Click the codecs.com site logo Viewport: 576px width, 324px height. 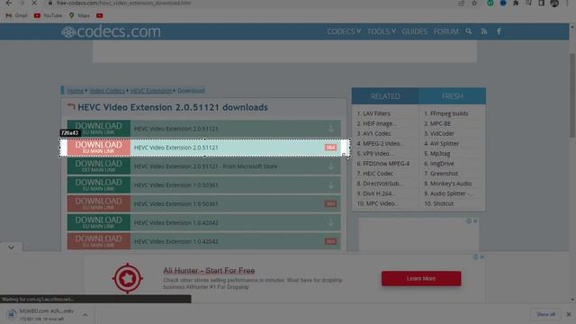point(111,31)
